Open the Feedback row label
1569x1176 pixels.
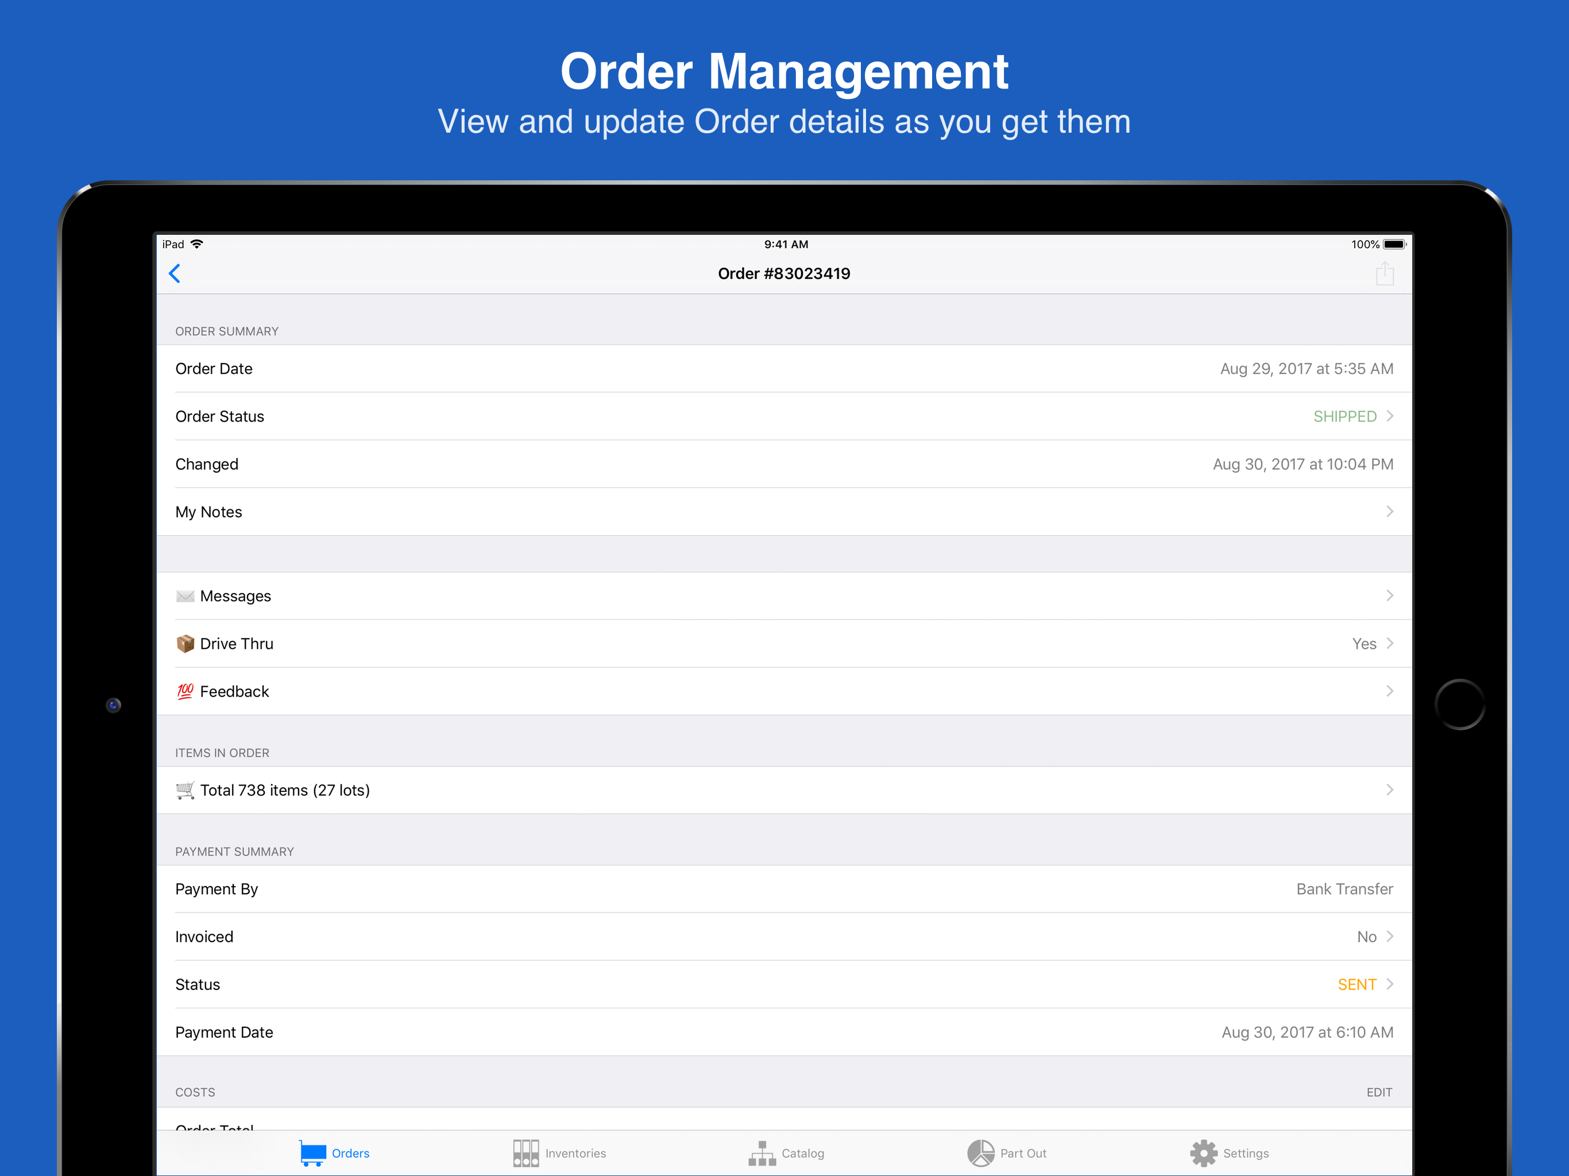234,691
